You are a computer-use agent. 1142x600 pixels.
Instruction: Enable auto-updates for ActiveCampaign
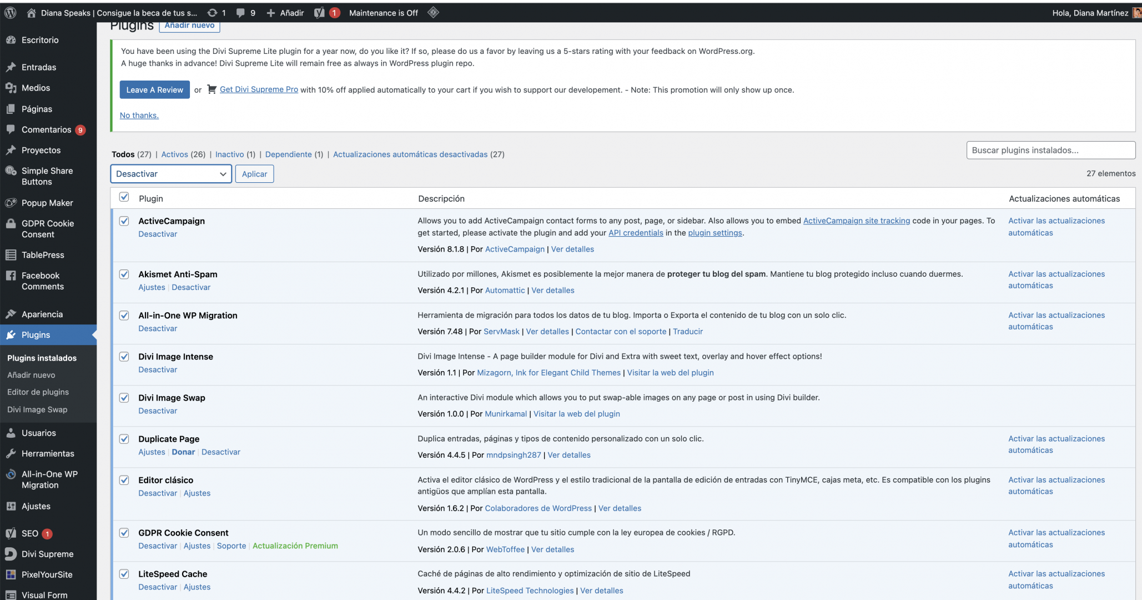pyautogui.click(x=1057, y=227)
